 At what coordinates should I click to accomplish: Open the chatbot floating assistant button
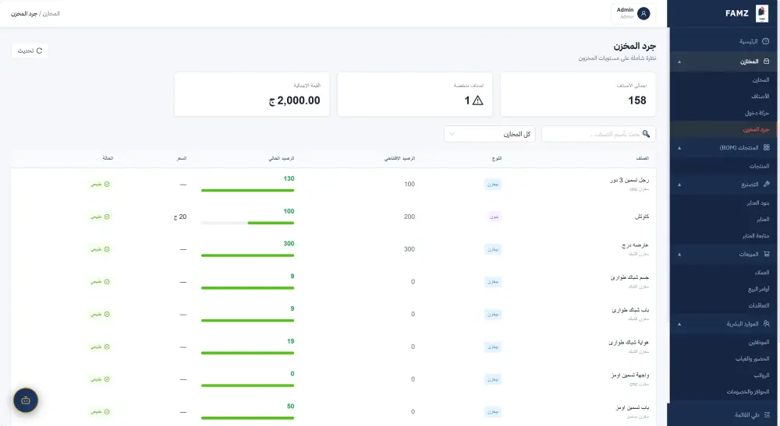pyautogui.click(x=26, y=400)
